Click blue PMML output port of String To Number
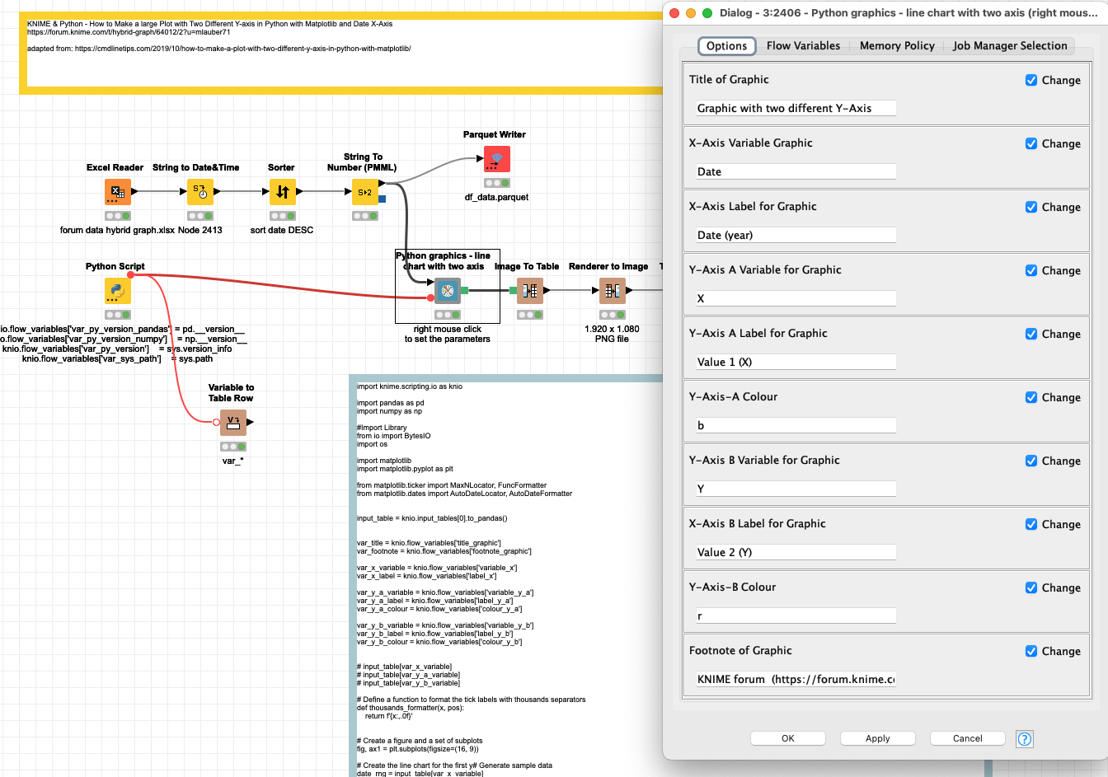Viewport: 1108px width, 777px height. [382, 199]
